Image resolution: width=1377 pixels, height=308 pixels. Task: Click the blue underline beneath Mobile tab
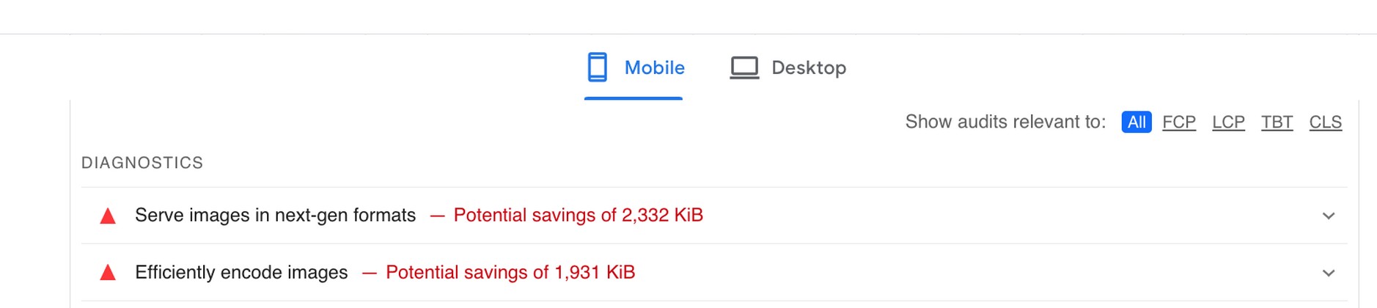click(634, 98)
